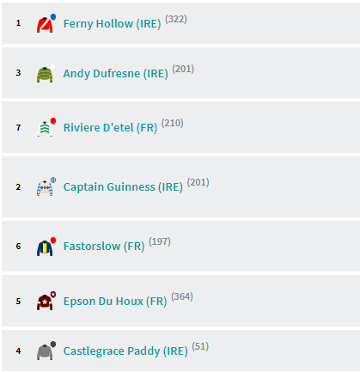Screen dimensions: 360x372
Task: Open the Epson Du Houx (FR) link
Action: (x=115, y=302)
